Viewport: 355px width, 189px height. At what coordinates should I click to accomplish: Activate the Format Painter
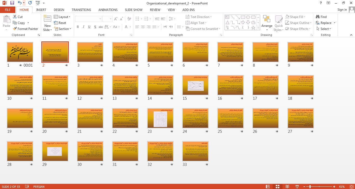click(25, 29)
